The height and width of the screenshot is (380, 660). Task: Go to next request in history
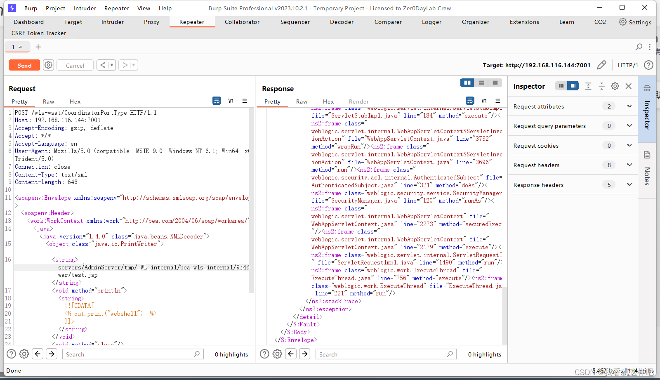tap(125, 65)
